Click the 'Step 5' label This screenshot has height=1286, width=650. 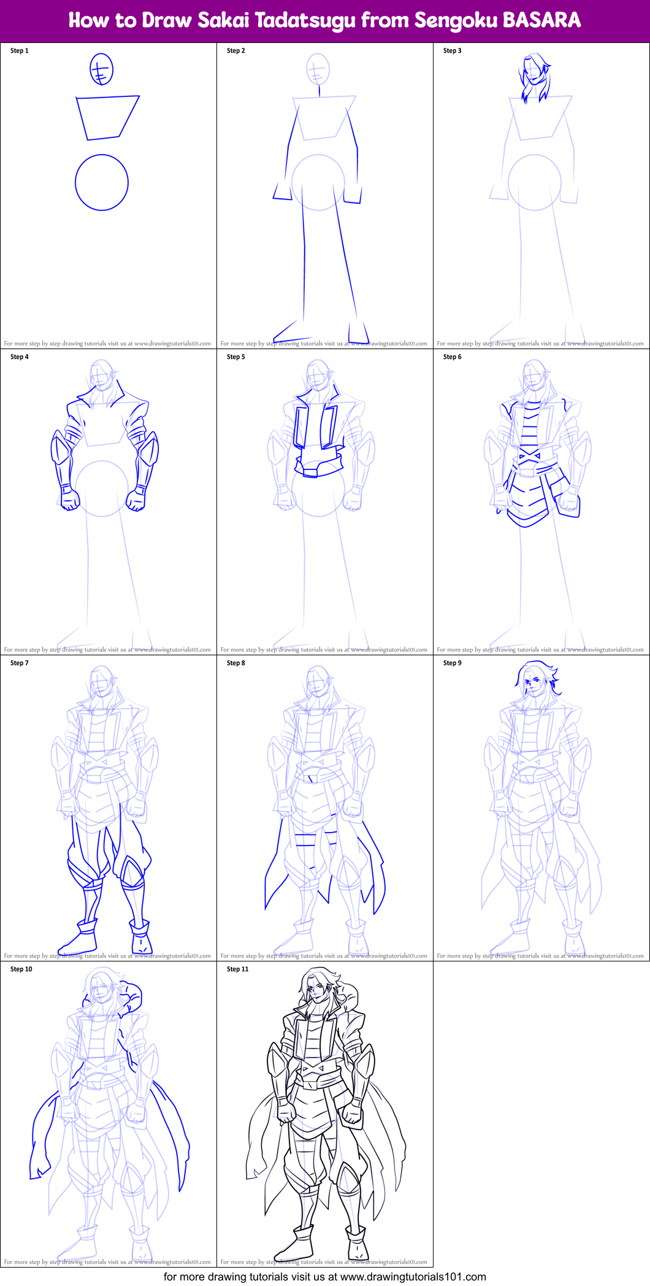point(236,357)
